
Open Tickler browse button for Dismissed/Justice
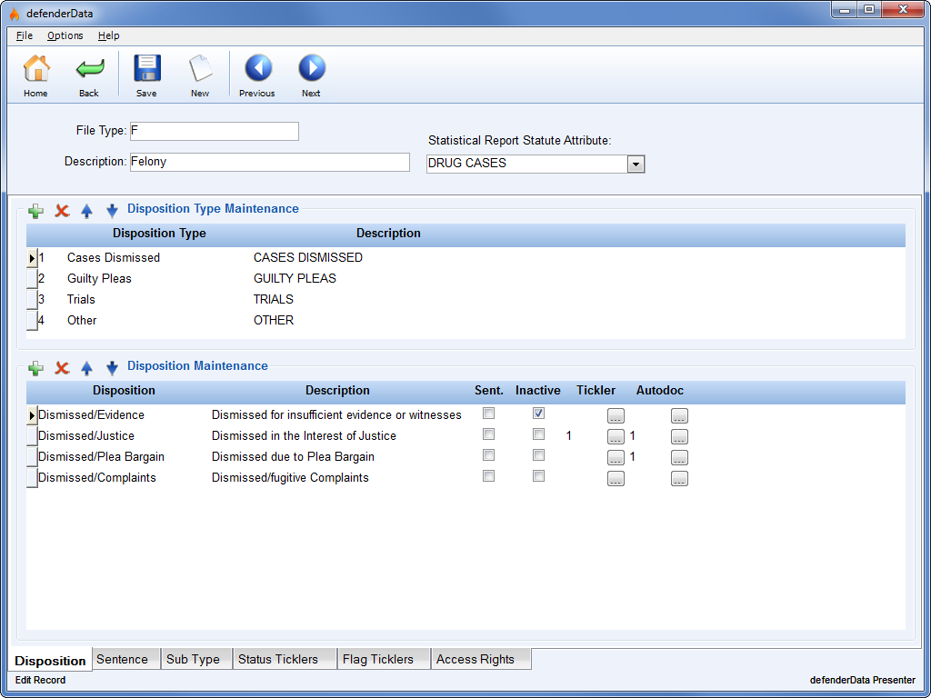click(616, 437)
